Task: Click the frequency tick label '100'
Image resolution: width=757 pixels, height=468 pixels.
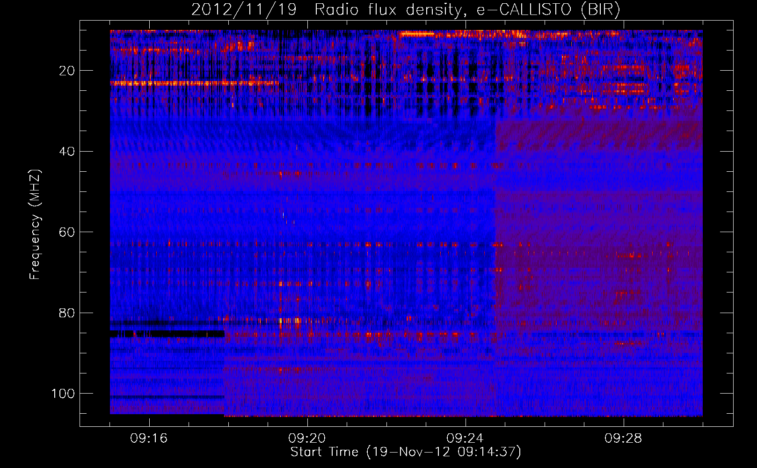Action: click(63, 394)
